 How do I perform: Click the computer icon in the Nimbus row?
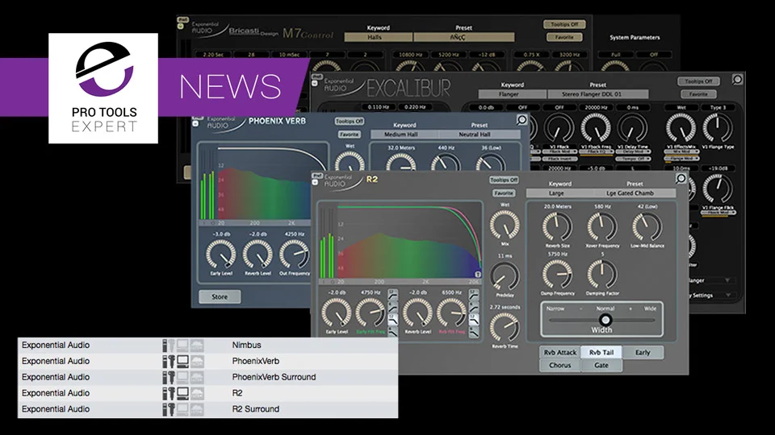[x=183, y=346]
